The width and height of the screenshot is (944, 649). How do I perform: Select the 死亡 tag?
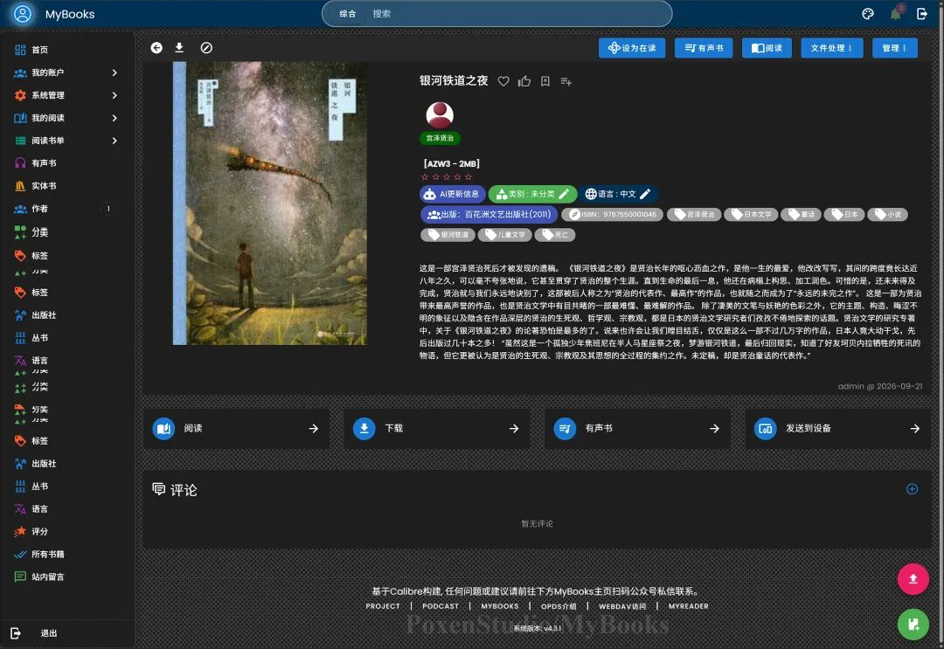tap(554, 235)
